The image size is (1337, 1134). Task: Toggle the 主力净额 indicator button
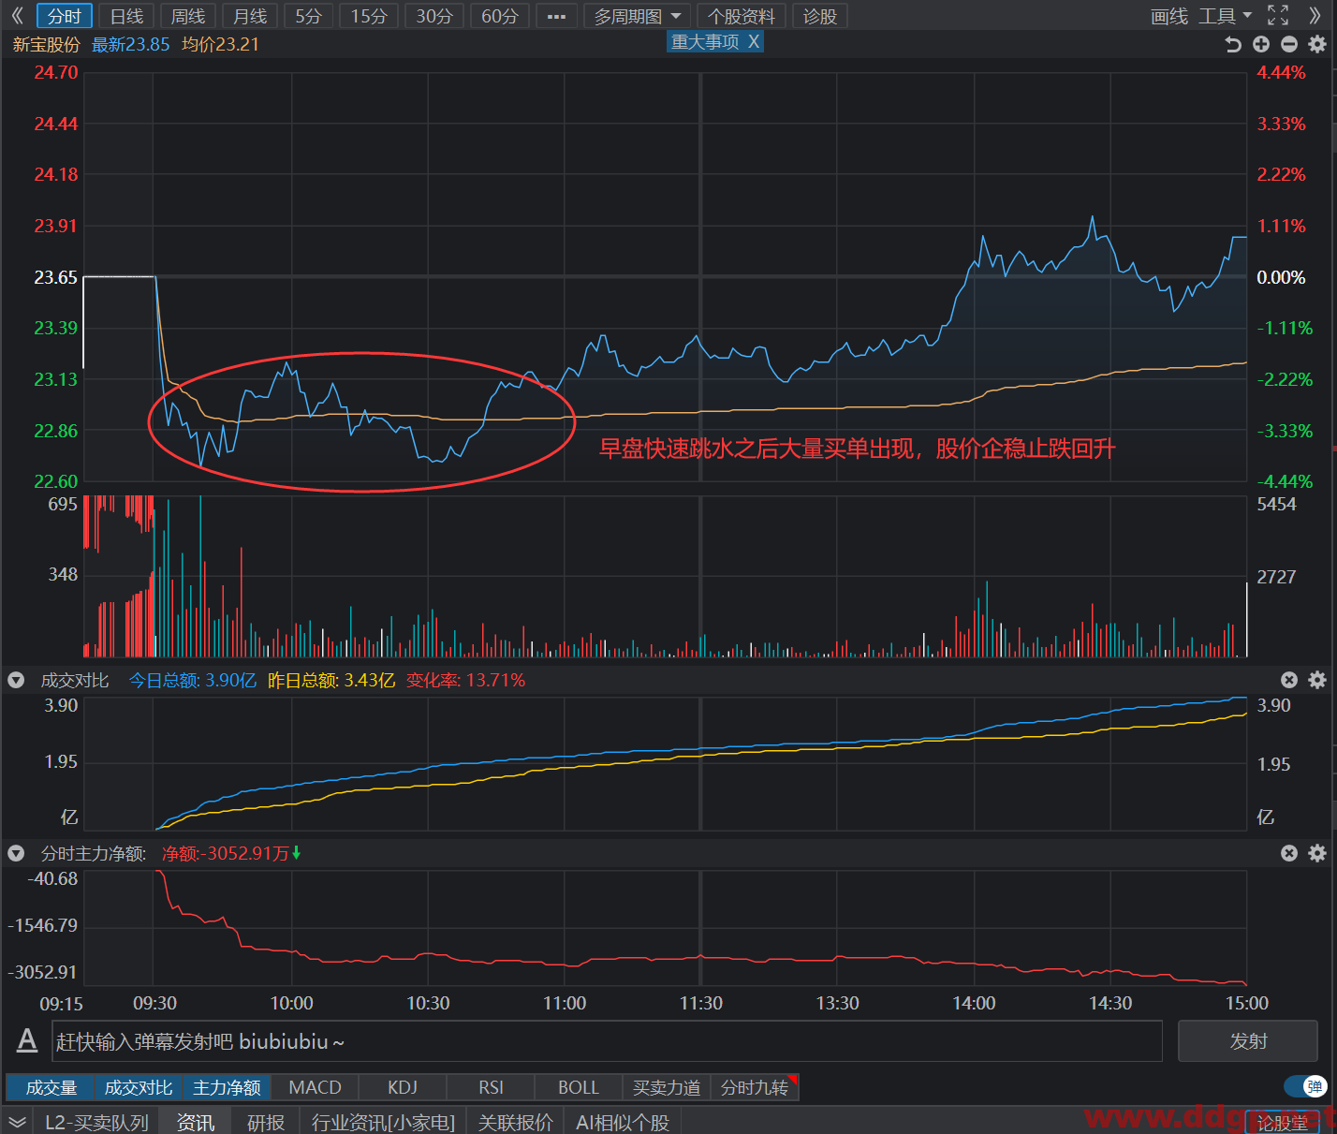[x=227, y=1087]
